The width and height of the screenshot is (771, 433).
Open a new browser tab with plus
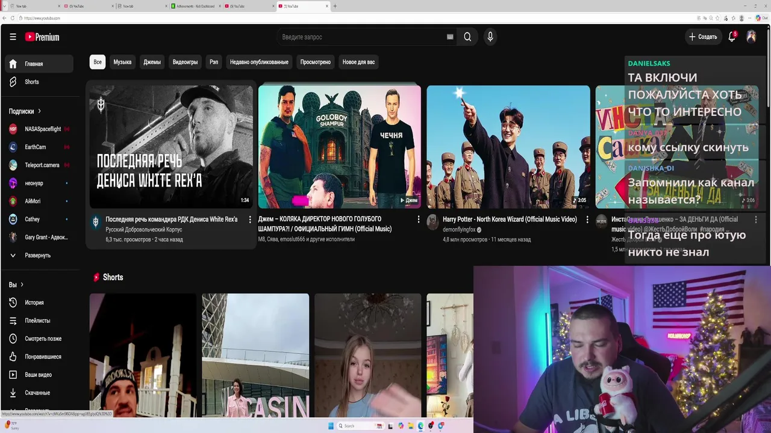[x=335, y=6]
